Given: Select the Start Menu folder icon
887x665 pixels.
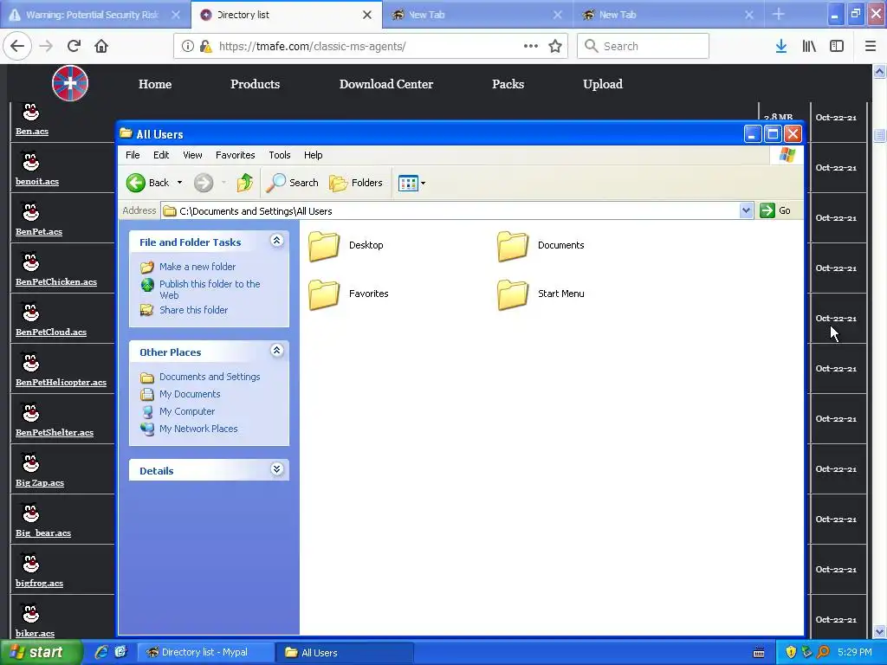Looking at the screenshot, I should click(x=513, y=294).
